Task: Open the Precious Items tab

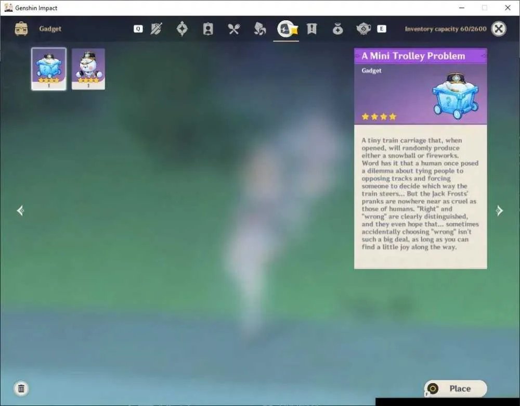Action: (337, 29)
